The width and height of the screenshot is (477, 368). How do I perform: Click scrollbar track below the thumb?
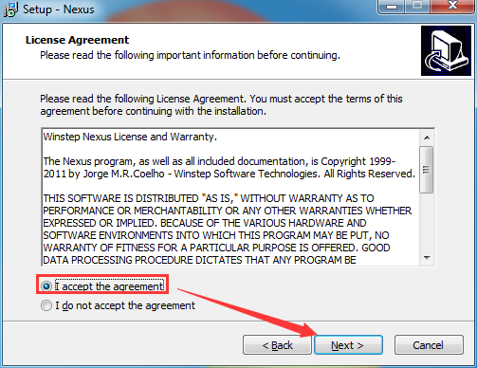427,222
